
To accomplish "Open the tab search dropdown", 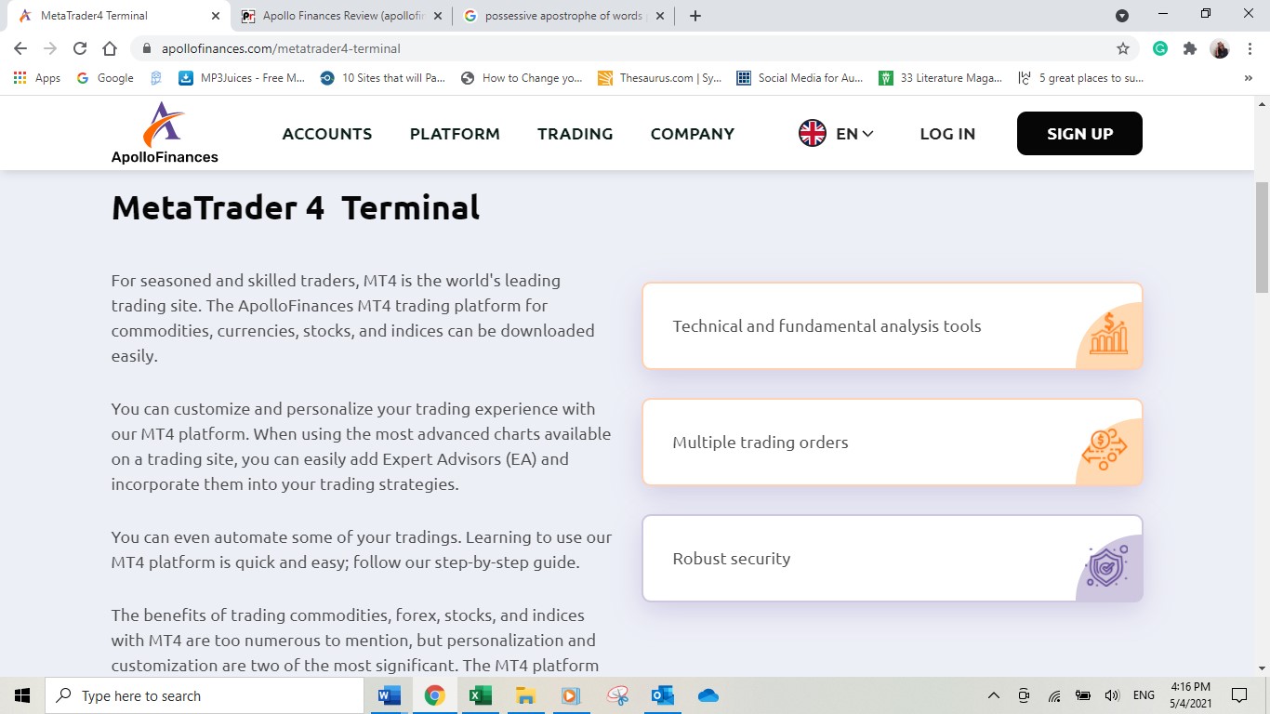I will click(x=1122, y=16).
